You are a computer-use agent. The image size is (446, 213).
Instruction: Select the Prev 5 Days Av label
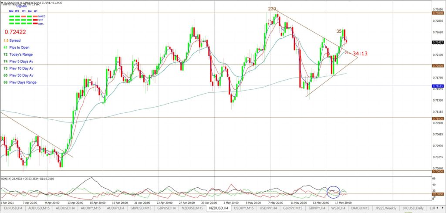tap(21, 61)
